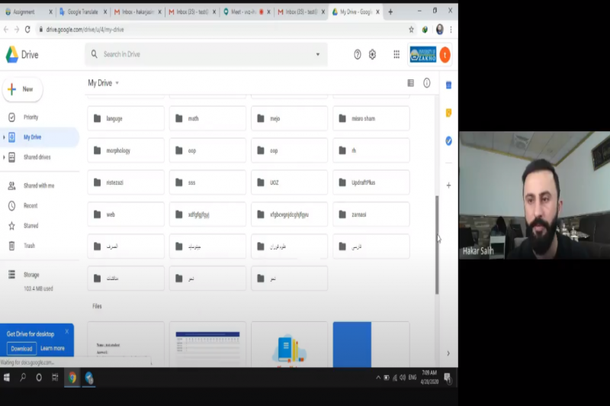610x406 pixels.
Task: Expand the My Drive tree arrow in sidebar
Action: click(4, 137)
